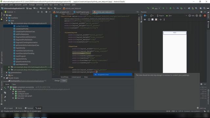Open the AVD Manager device icon

coord(193,8)
